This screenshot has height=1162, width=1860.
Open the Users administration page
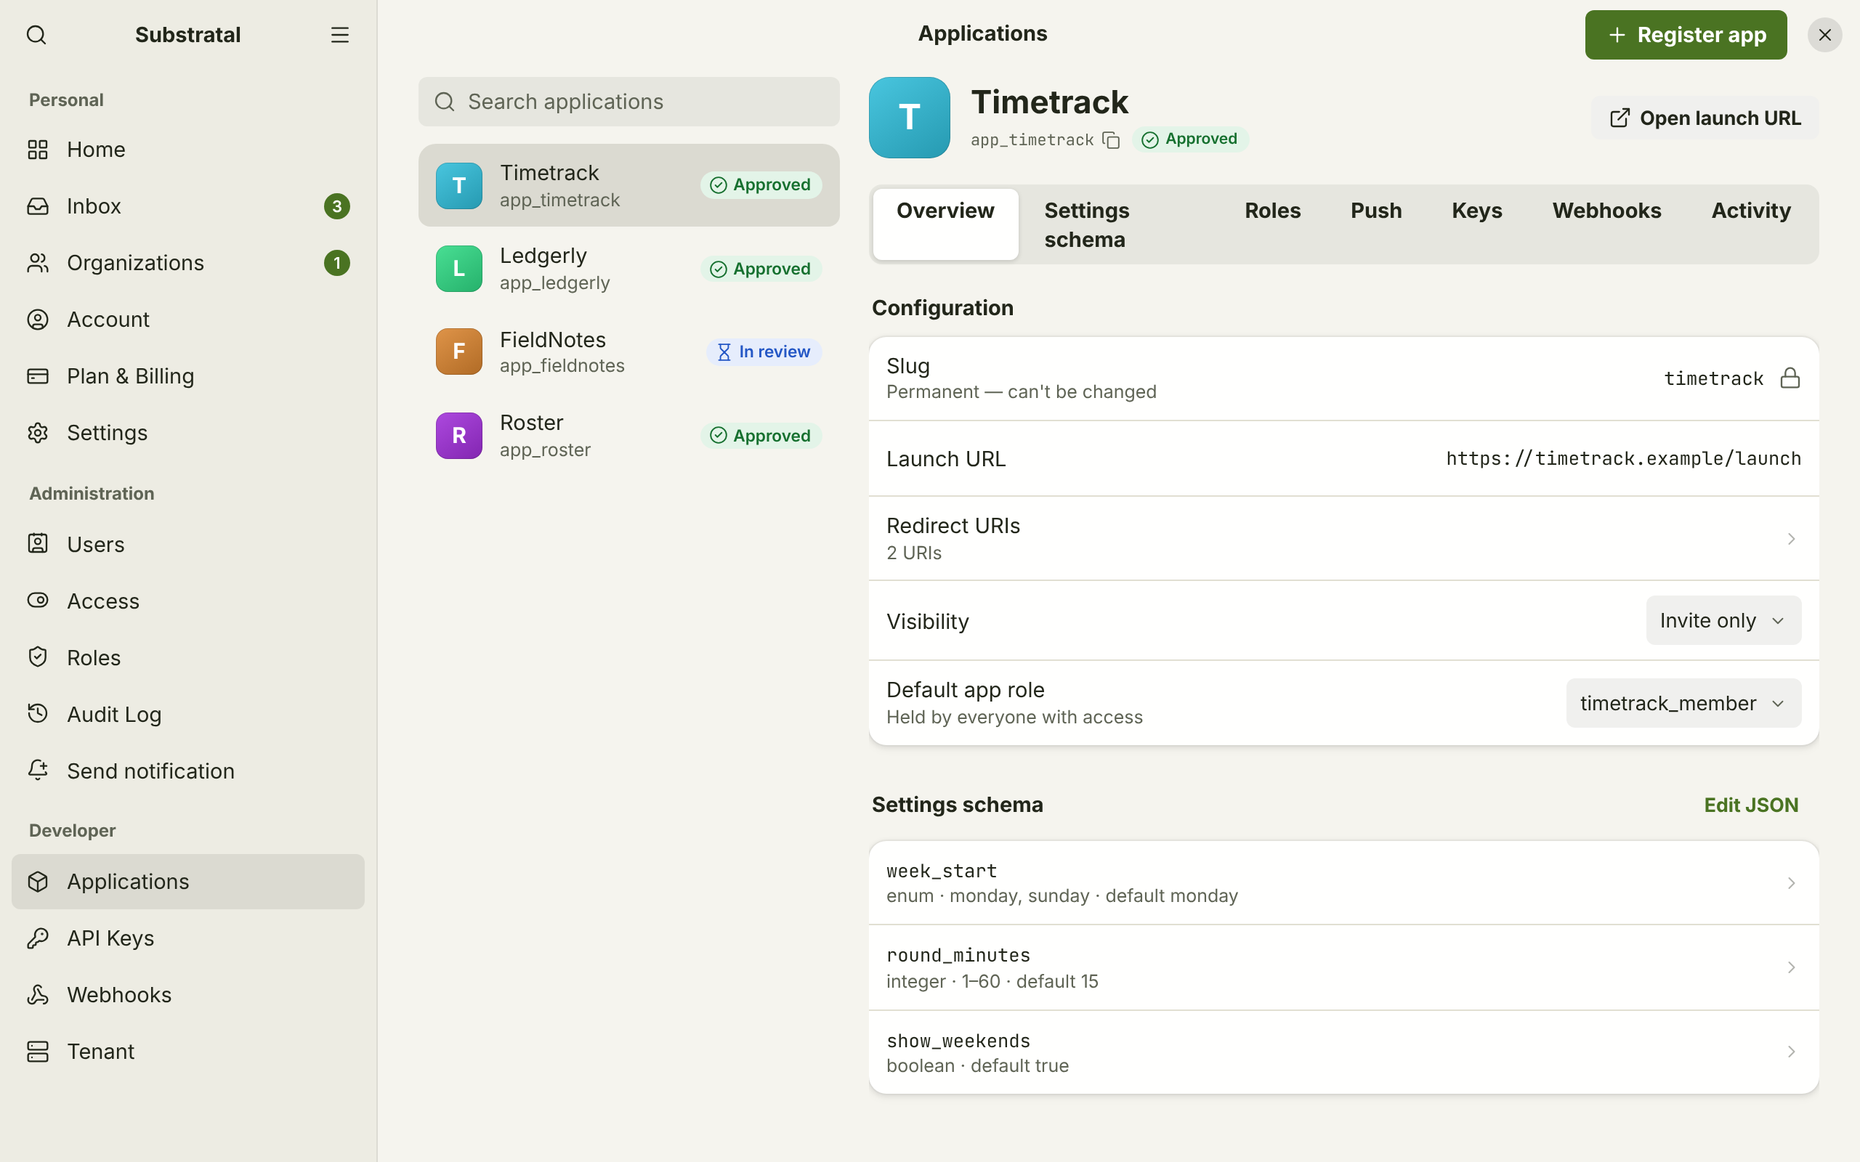pyautogui.click(x=188, y=544)
